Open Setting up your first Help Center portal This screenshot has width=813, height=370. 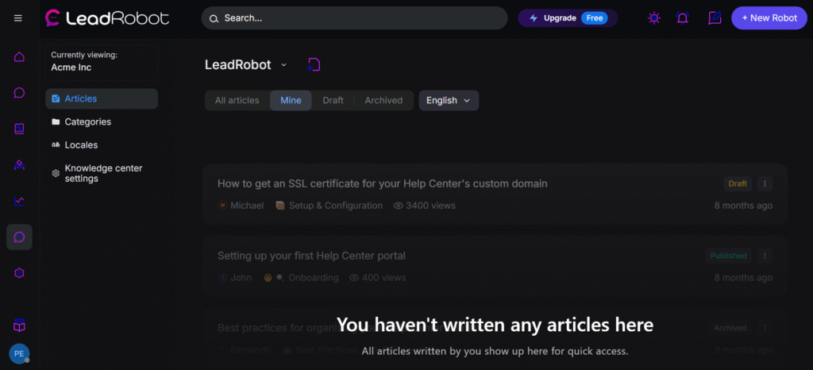click(x=311, y=256)
